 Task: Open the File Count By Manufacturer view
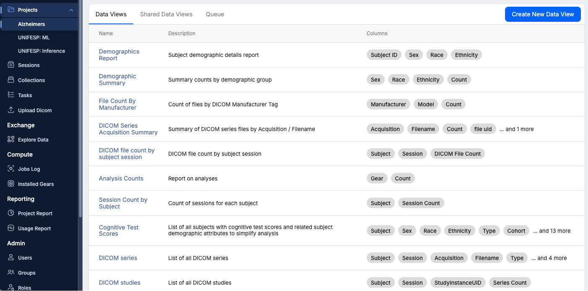[118, 104]
